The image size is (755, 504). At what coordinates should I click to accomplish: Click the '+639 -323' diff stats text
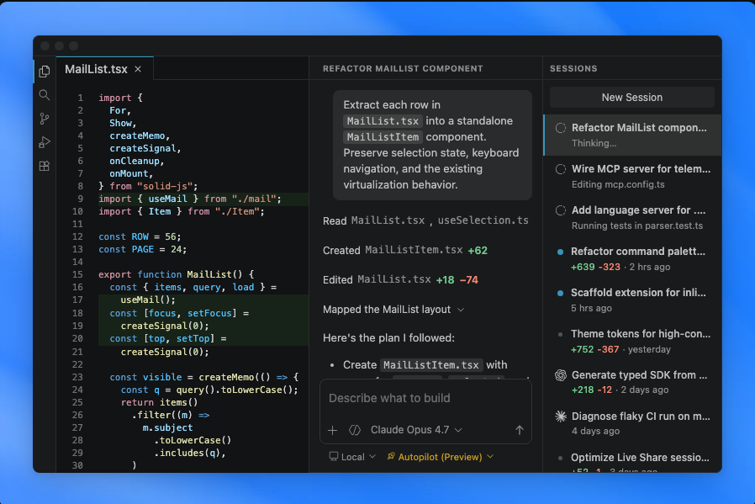[595, 267]
